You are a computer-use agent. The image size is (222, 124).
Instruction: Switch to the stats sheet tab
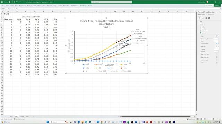click(x=27, y=117)
